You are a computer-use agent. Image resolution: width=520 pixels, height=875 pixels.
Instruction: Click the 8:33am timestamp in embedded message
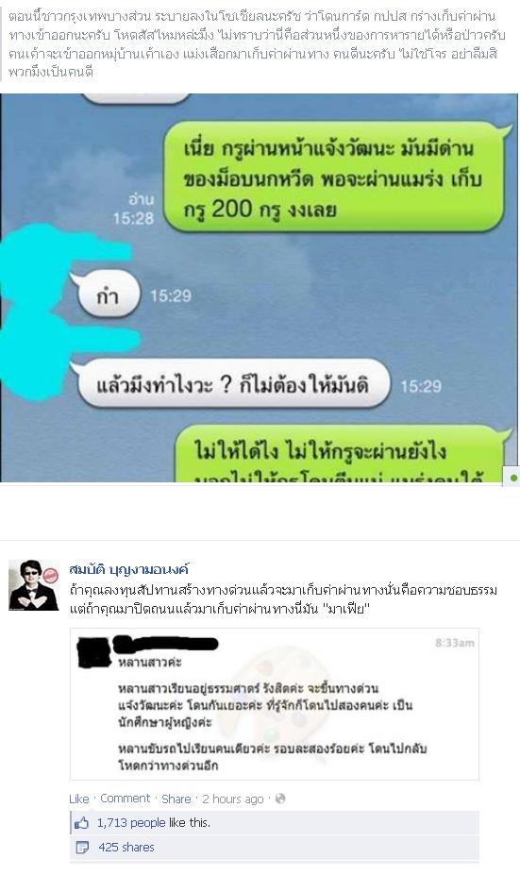[455, 643]
